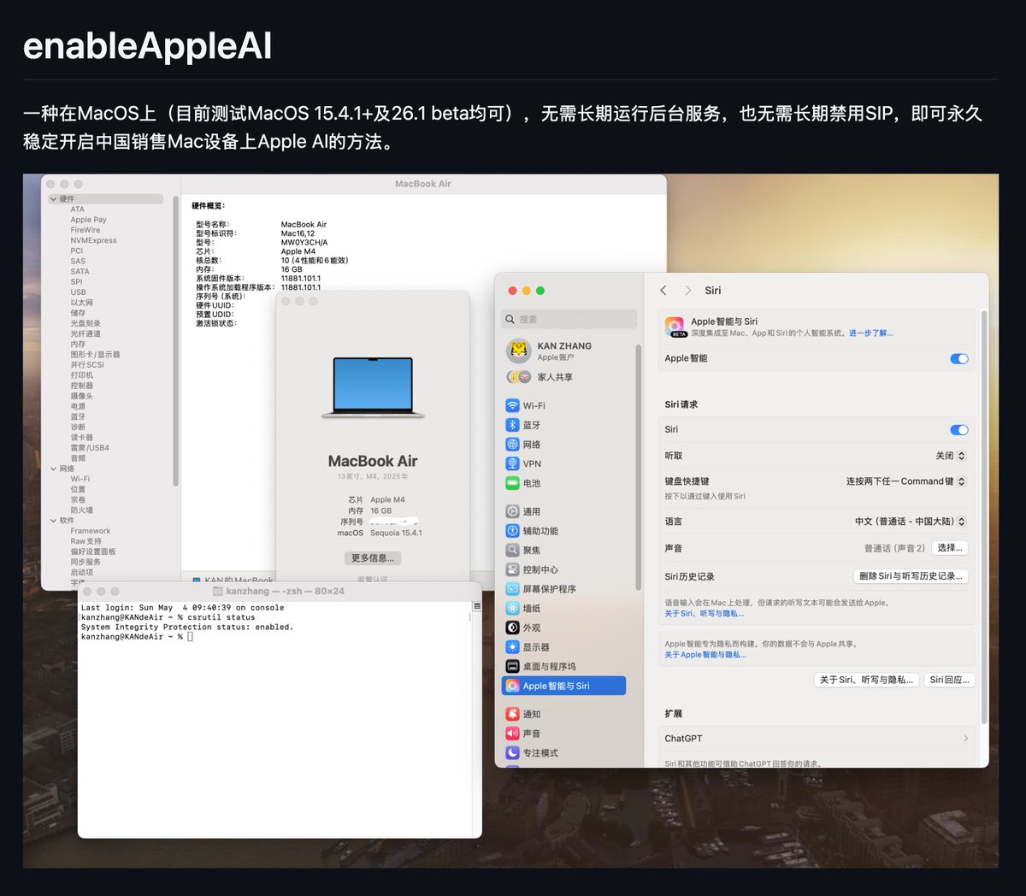Click the Terminal command prompt area

pos(190,637)
